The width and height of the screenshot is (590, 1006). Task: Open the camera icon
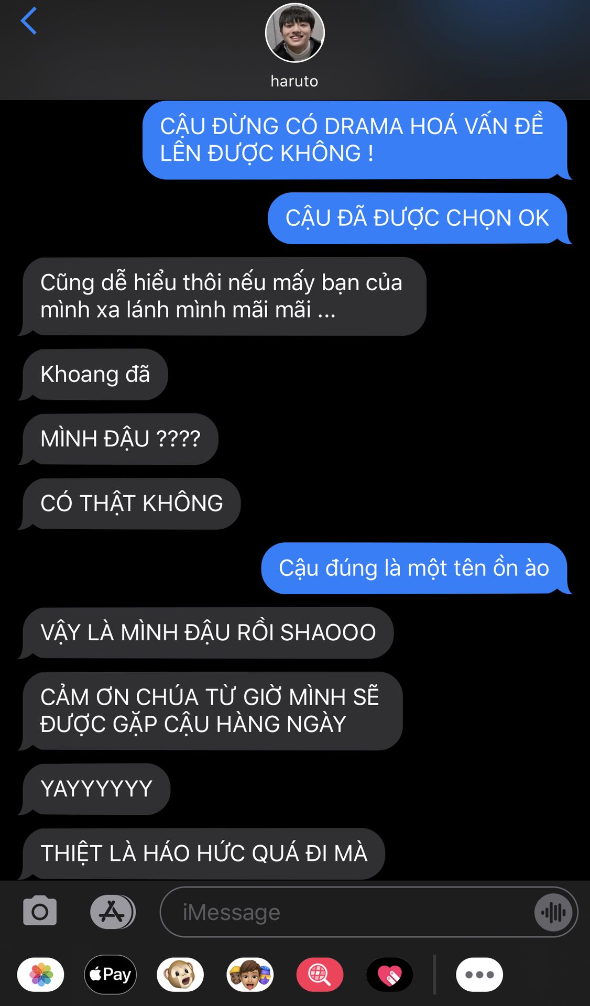40,912
